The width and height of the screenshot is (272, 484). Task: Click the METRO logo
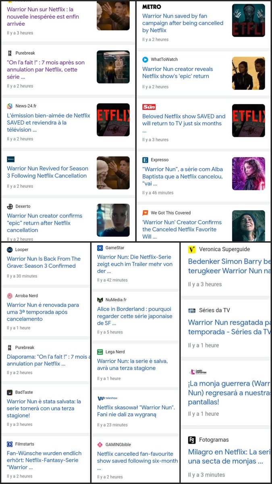[x=152, y=7]
